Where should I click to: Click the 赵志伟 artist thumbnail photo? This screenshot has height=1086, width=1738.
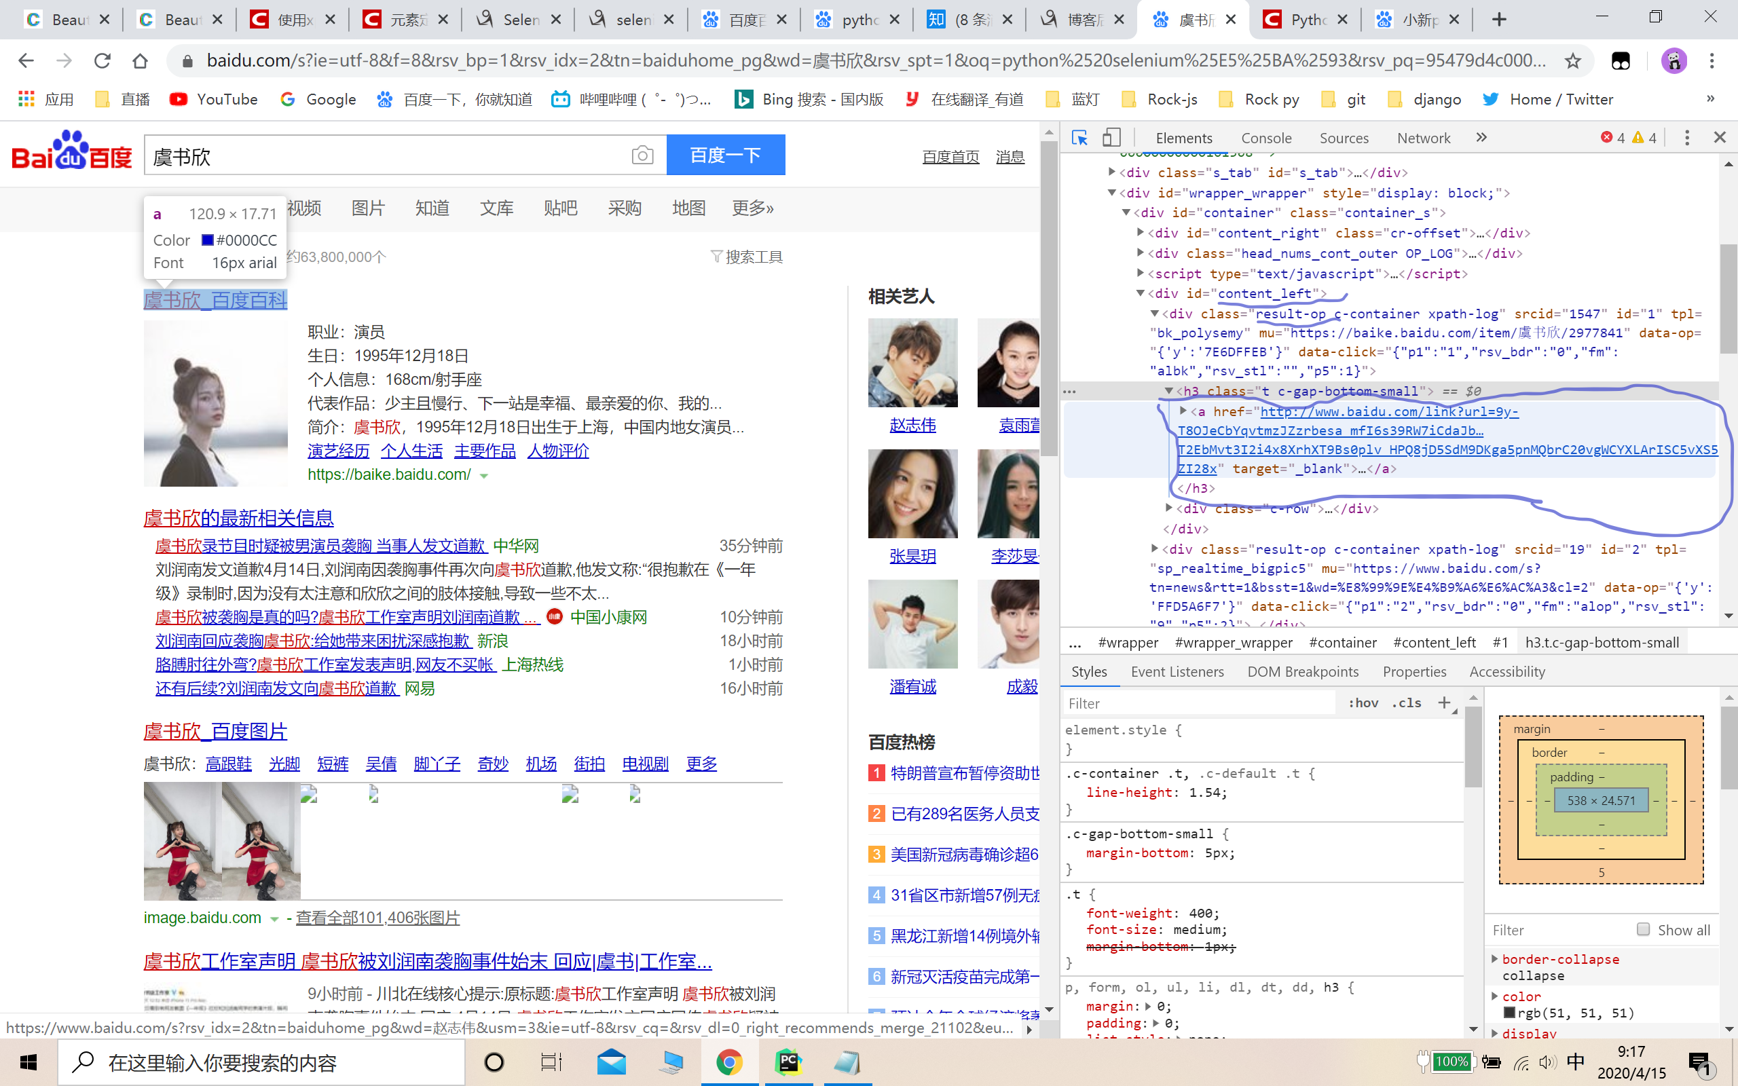(913, 362)
